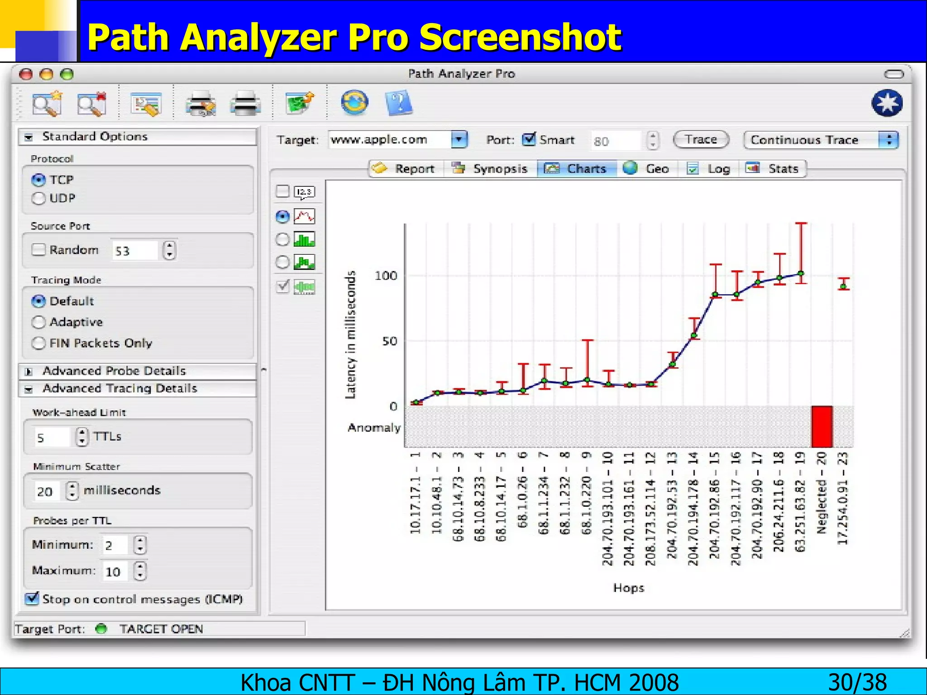The width and height of the screenshot is (927, 695).
Task: Toggle Stop on control messages (ICMP)
Action: click(x=32, y=598)
